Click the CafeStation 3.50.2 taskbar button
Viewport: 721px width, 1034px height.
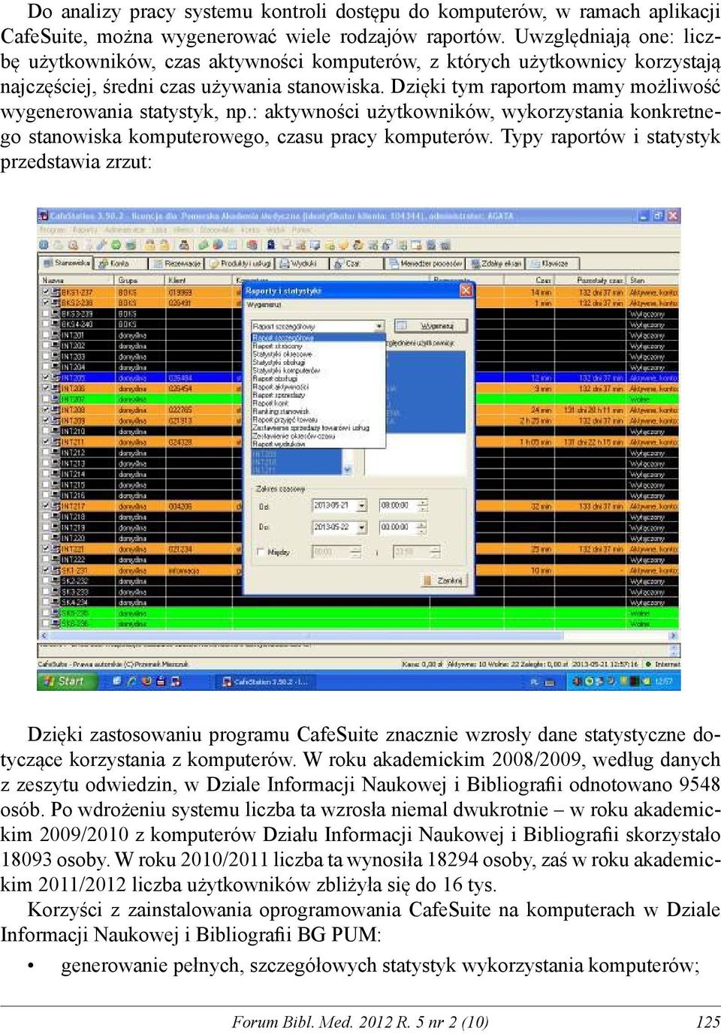[266, 682]
